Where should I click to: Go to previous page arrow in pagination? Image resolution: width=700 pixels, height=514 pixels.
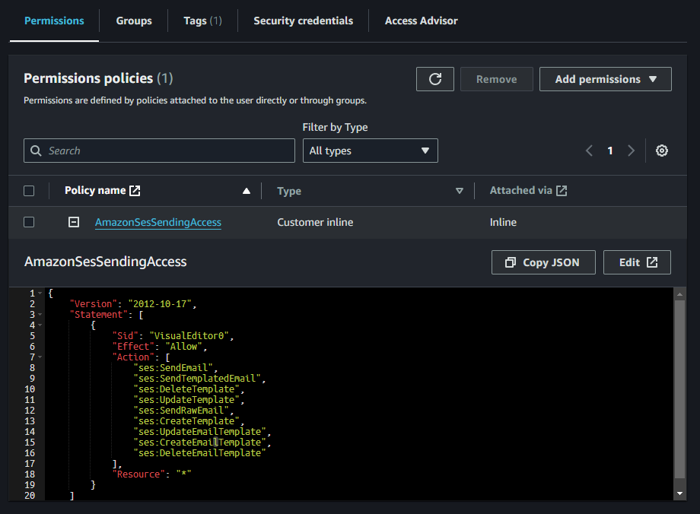(x=589, y=151)
